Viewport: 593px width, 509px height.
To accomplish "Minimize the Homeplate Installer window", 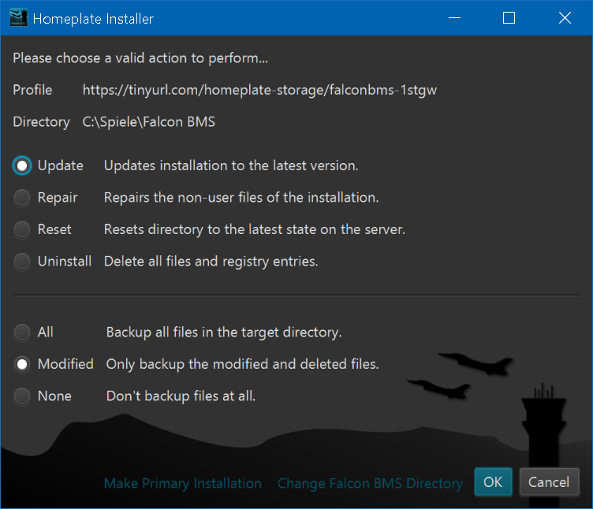I will tap(453, 18).
